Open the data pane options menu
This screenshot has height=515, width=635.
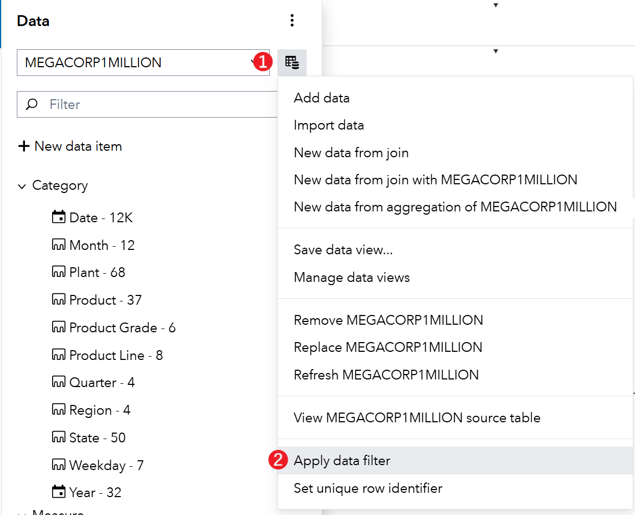[x=292, y=20]
